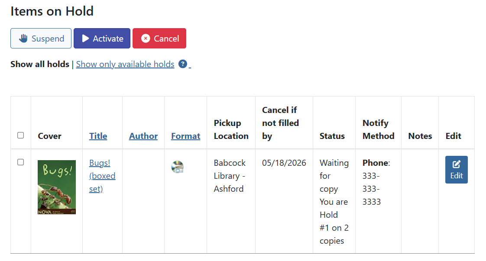This screenshot has width=486, height=261.
Task: Show only available holds
Action: pos(125,64)
